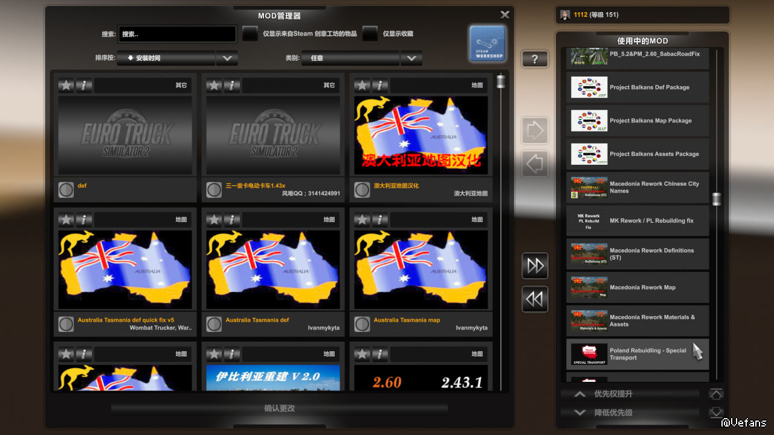Viewport: 774px width, 435px height.
Task: Click the double right arrow button
Action: [x=535, y=265]
